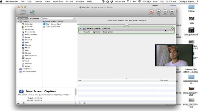Clear the search field text
The width and height of the screenshot is (198, 111).
pyautogui.click(x=74, y=18)
